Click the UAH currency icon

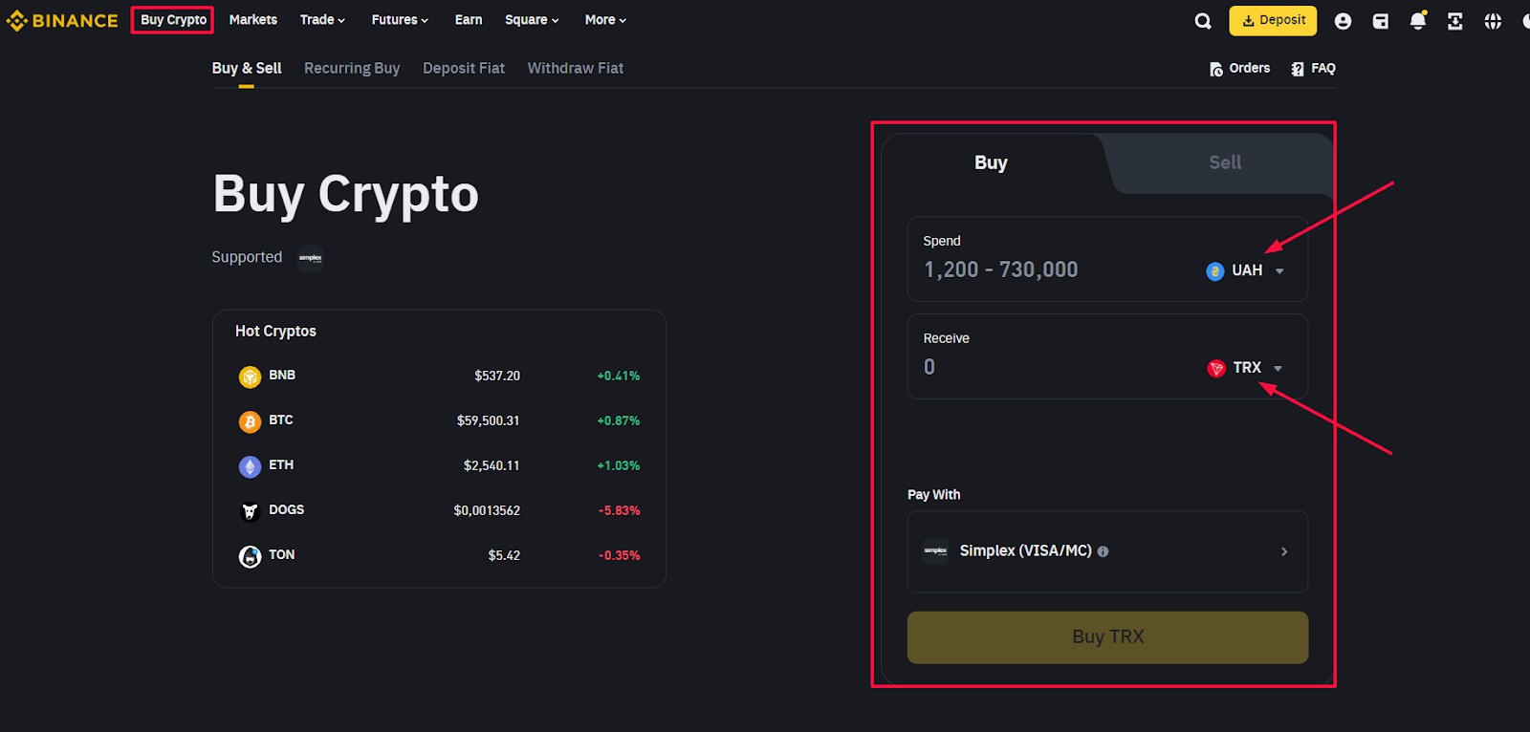[1215, 271]
